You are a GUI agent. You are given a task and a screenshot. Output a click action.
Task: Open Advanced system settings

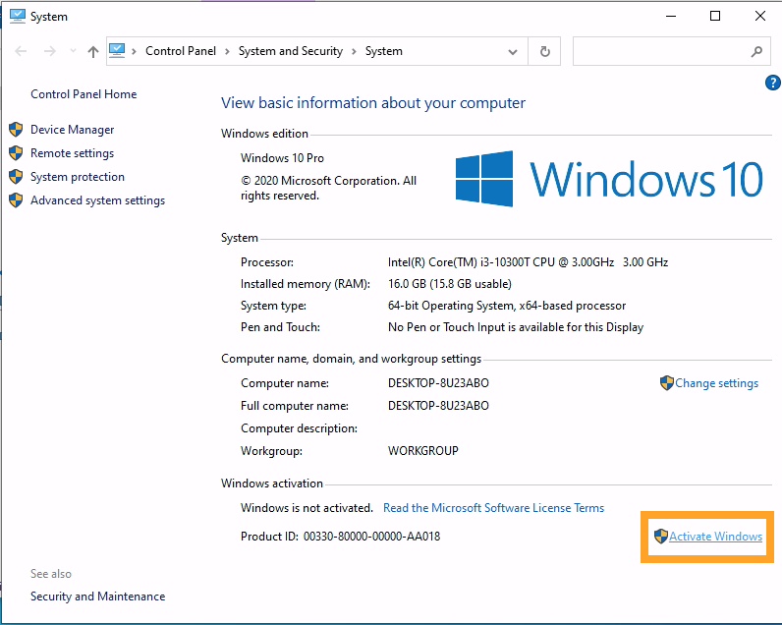tap(97, 200)
